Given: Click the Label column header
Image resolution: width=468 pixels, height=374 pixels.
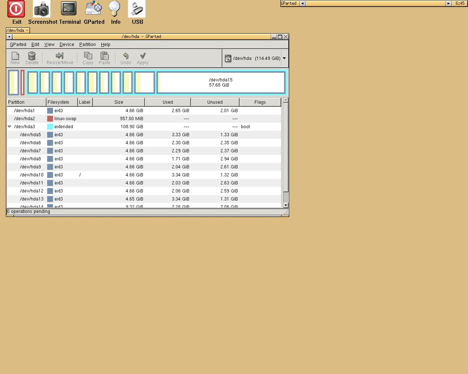Looking at the screenshot, I should (85, 102).
